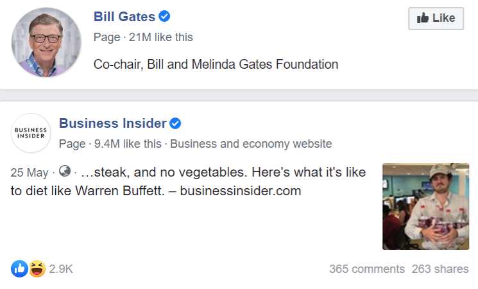View the 263 shares

[x=440, y=269]
